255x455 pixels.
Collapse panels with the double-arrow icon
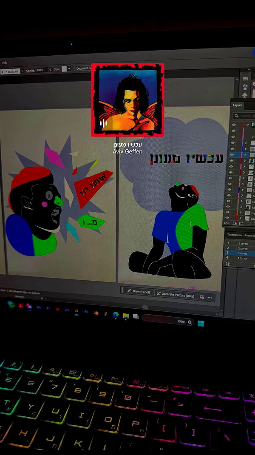(x=249, y=70)
